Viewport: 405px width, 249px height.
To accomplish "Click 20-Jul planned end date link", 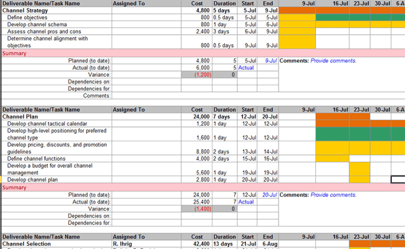I will coord(269,195).
